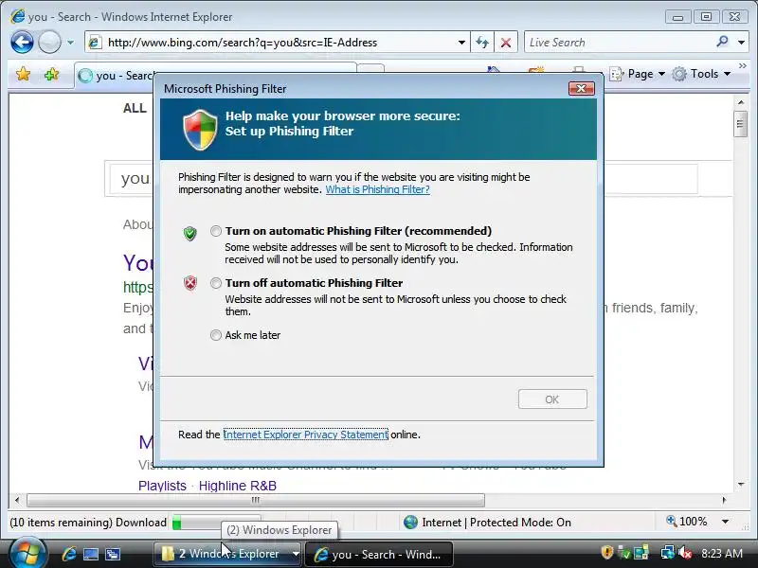The image size is (758, 568).
Task: Stop page loading with red X icon
Action: pos(506,43)
